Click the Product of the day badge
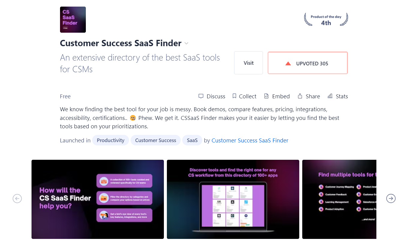This screenshot has height=247, width=407. [326, 20]
